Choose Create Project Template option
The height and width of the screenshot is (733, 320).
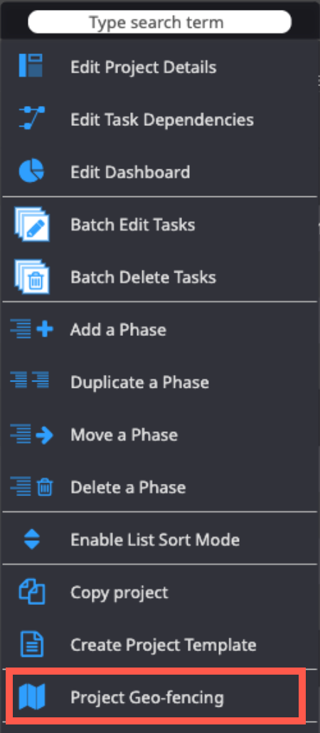(160, 645)
